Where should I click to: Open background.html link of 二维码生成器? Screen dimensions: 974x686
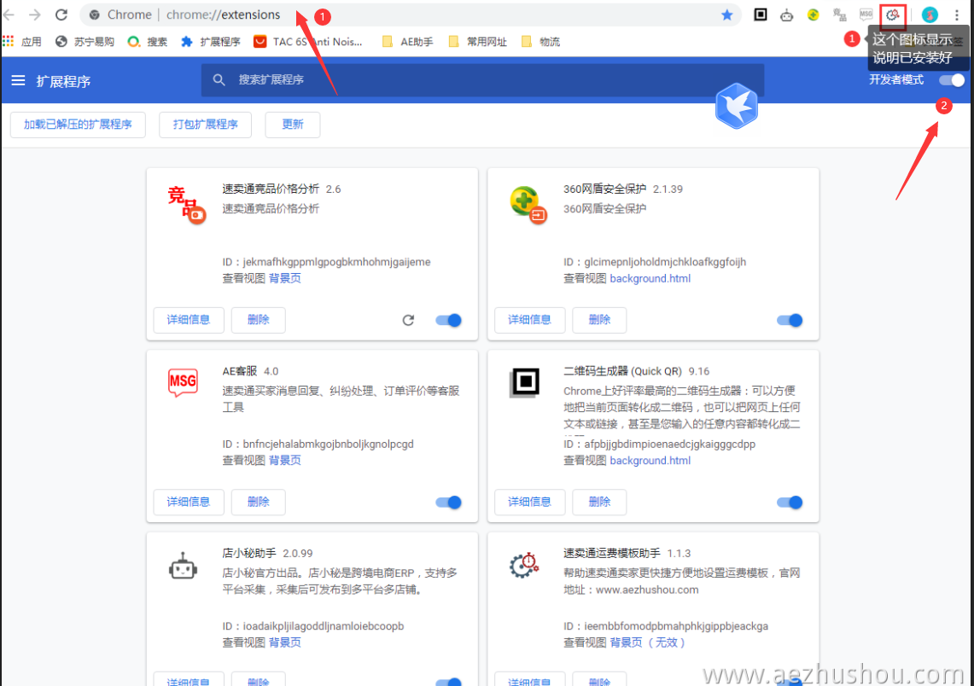click(650, 460)
